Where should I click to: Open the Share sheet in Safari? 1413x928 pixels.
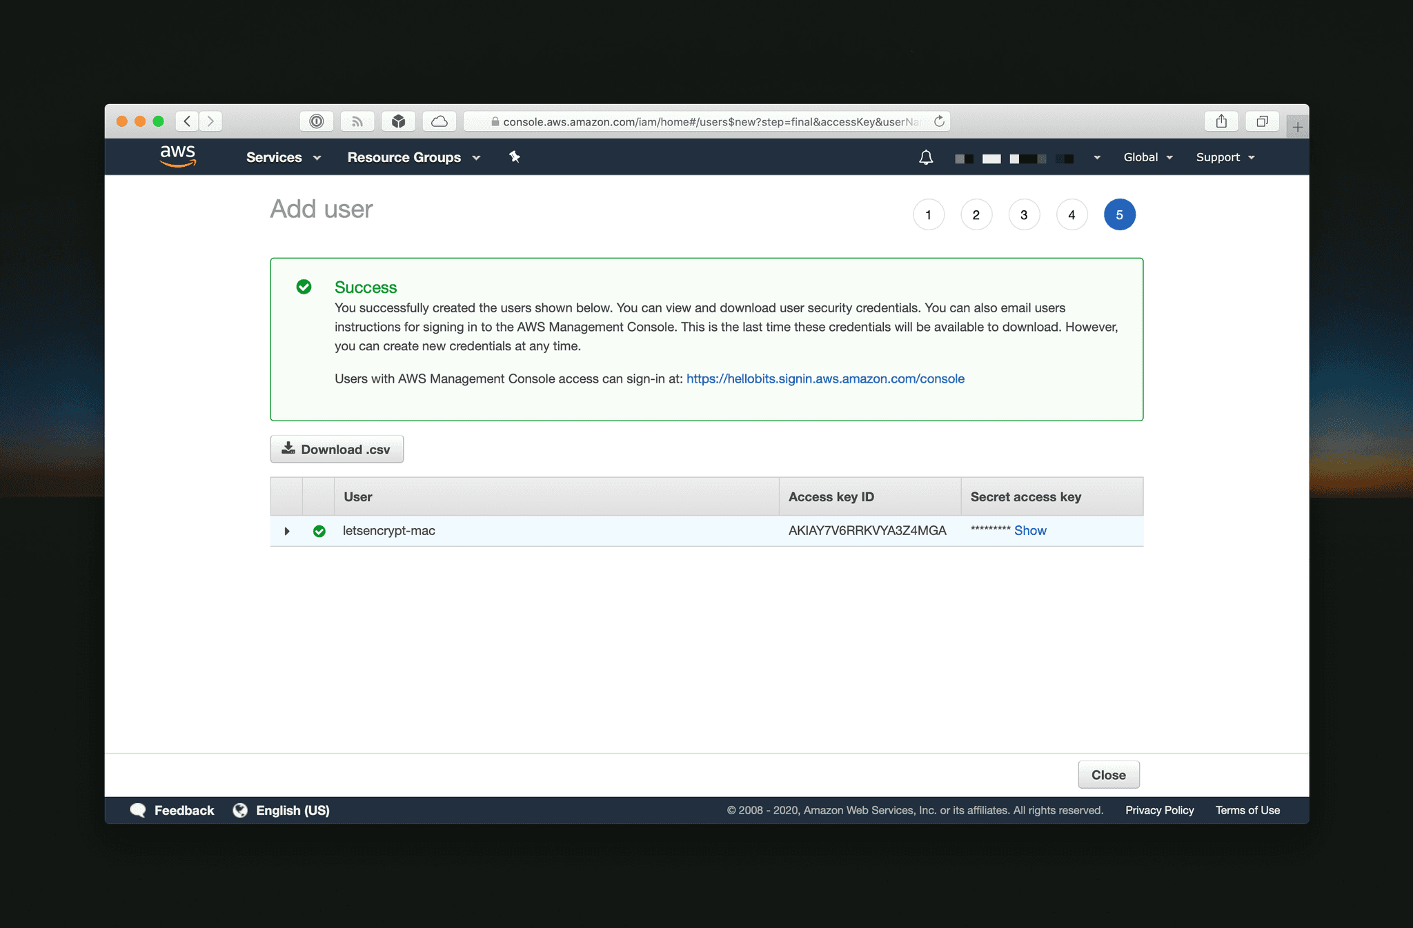click(1221, 121)
